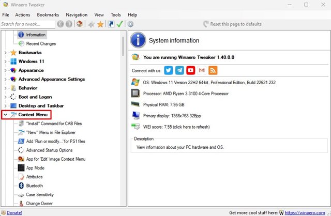Click the processor chip icon

(136, 93)
